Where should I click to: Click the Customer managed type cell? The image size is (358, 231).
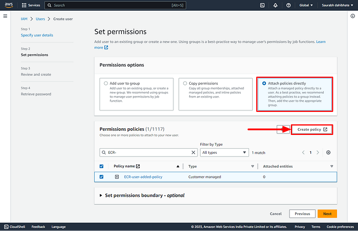(x=205, y=177)
